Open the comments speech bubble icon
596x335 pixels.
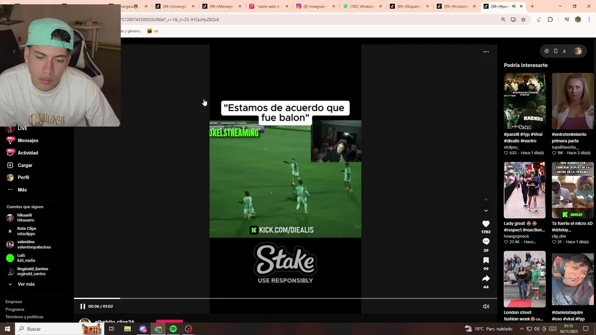coord(486,241)
